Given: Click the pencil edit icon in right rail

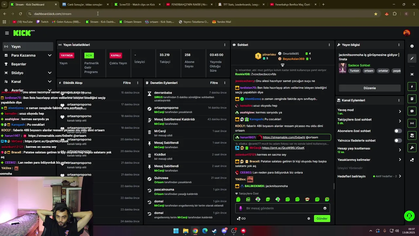Looking at the screenshot, I should coord(412,58).
